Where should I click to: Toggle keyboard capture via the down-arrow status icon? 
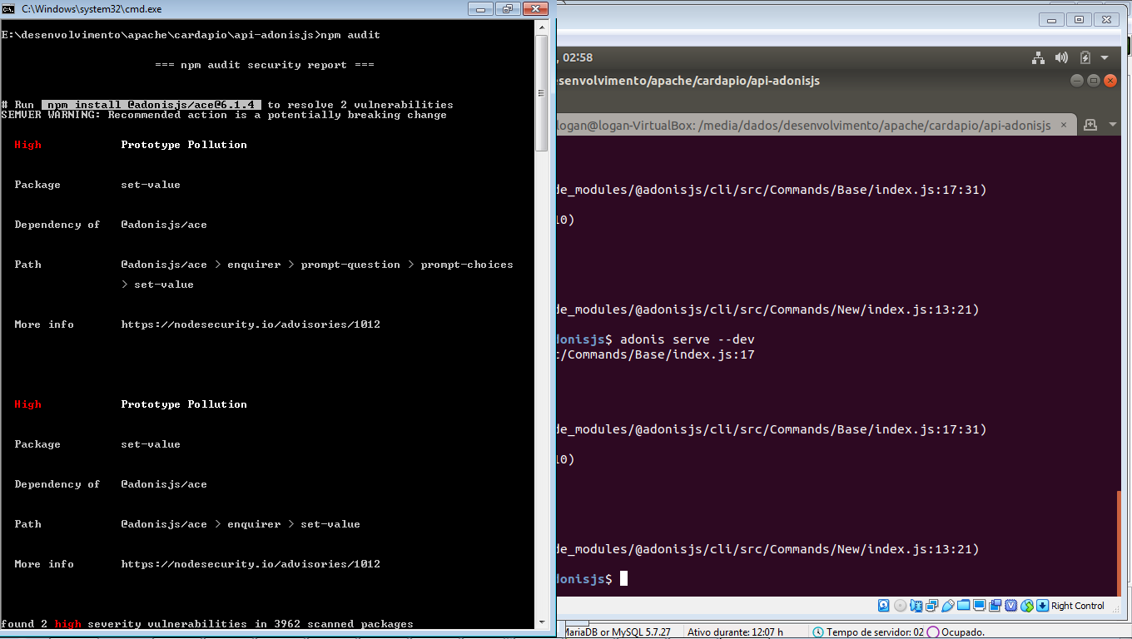click(1041, 605)
